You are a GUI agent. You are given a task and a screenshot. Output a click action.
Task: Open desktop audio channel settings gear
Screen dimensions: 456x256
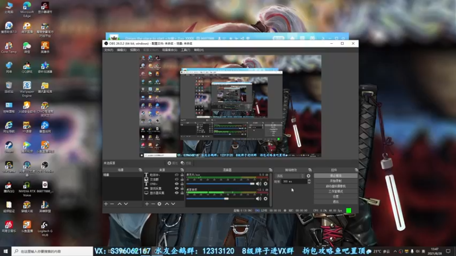coord(266,199)
